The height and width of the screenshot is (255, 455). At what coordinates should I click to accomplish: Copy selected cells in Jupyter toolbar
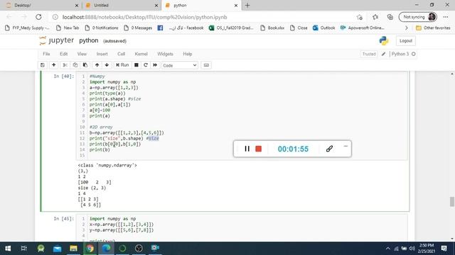[75, 65]
